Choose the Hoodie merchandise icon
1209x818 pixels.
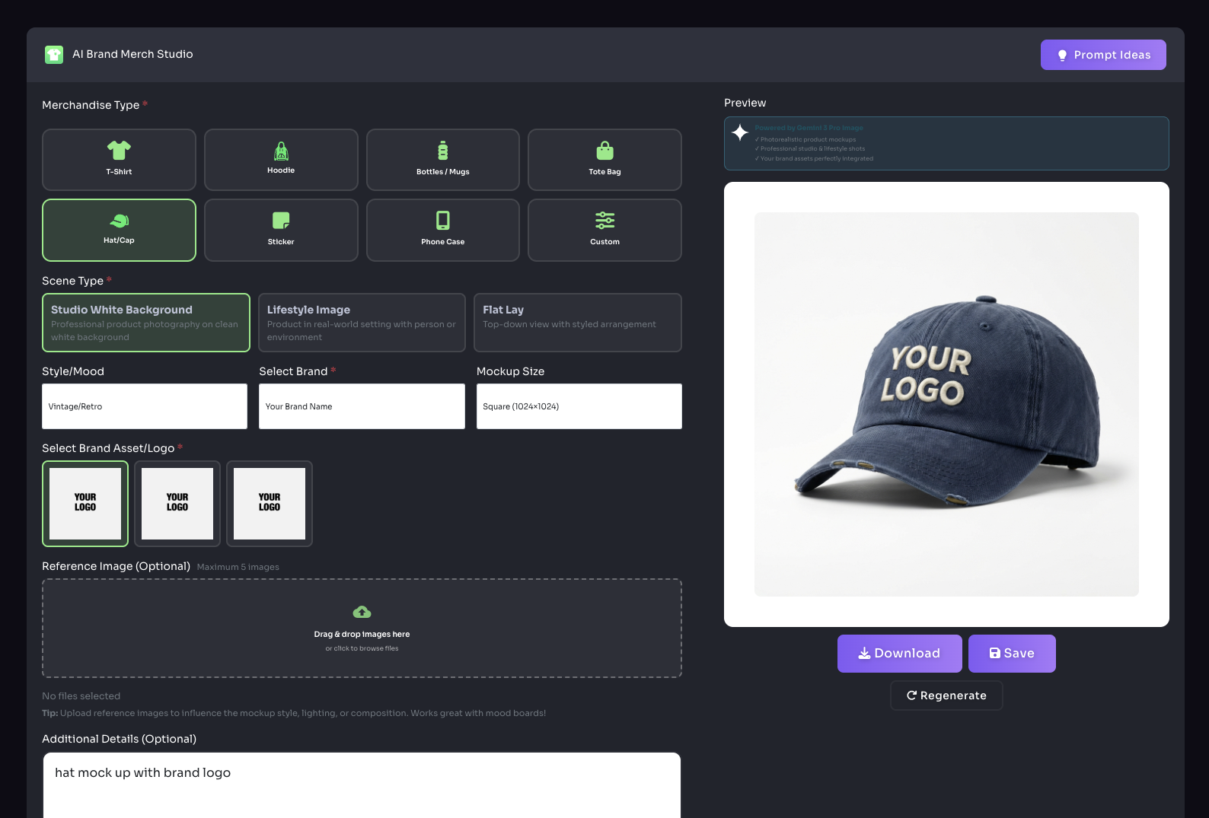point(281,151)
